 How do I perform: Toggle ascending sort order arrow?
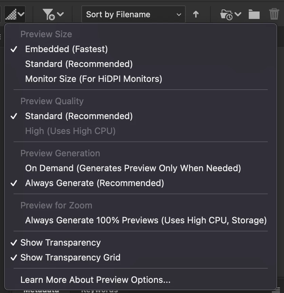click(196, 15)
